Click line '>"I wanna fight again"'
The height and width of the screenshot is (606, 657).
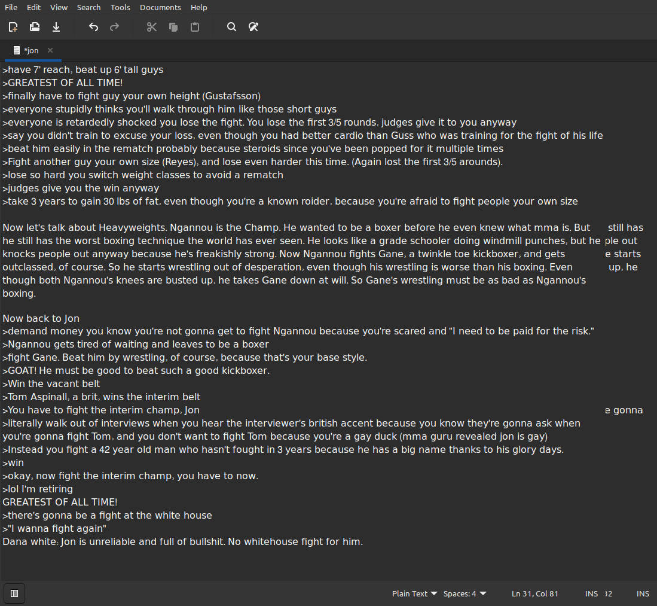click(x=54, y=529)
